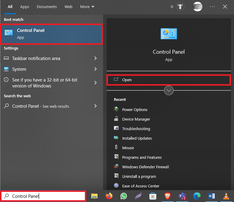Click the Troubleshooting icon

tap(116, 128)
